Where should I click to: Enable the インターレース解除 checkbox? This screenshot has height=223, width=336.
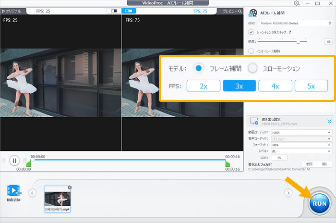pos(251,51)
